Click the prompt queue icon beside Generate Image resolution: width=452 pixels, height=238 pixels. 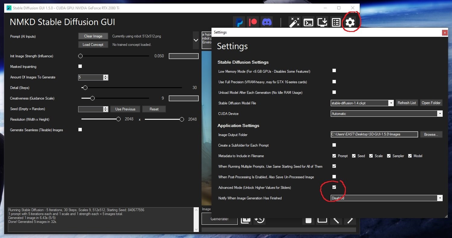coord(246,220)
